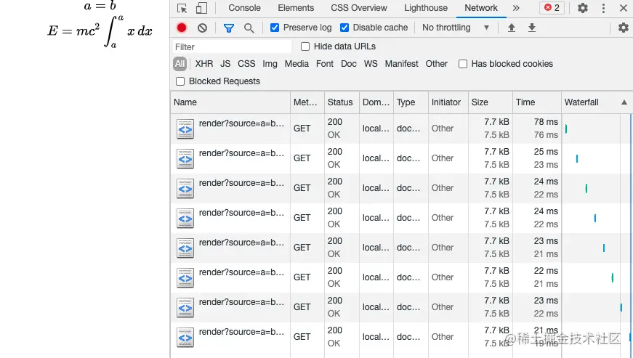The height and width of the screenshot is (358, 633).
Task: Click the waterfall bar of the 25 ms request
Action: 577,158
